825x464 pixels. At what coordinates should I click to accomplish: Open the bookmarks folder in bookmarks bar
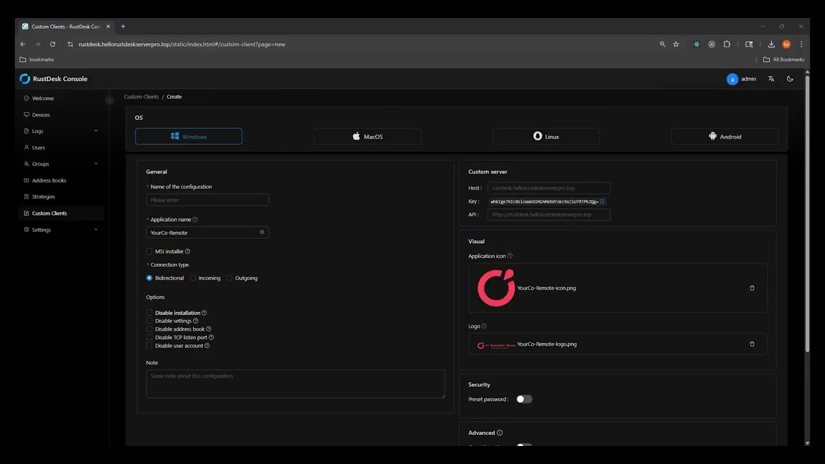(x=37, y=59)
